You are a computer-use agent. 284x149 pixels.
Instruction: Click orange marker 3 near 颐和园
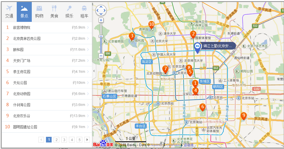point(132,36)
